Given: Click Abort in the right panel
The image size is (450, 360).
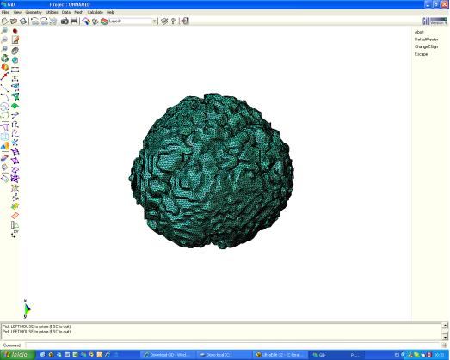Looking at the screenshot, I should point(419,32).
